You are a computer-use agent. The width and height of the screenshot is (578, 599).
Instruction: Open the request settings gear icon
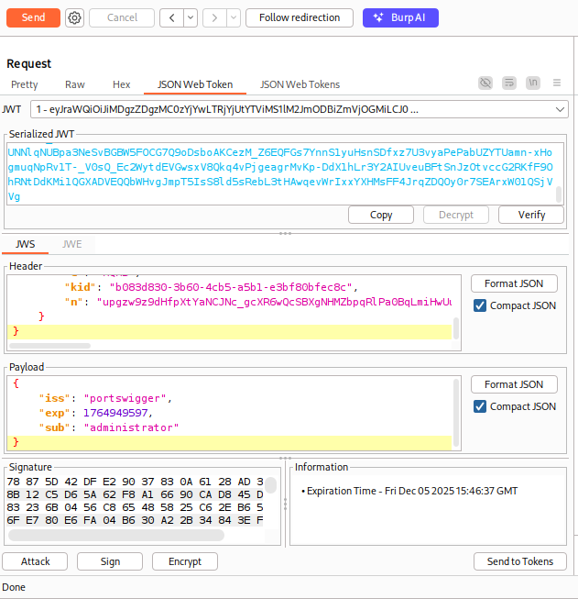click(x=74, y=17)
